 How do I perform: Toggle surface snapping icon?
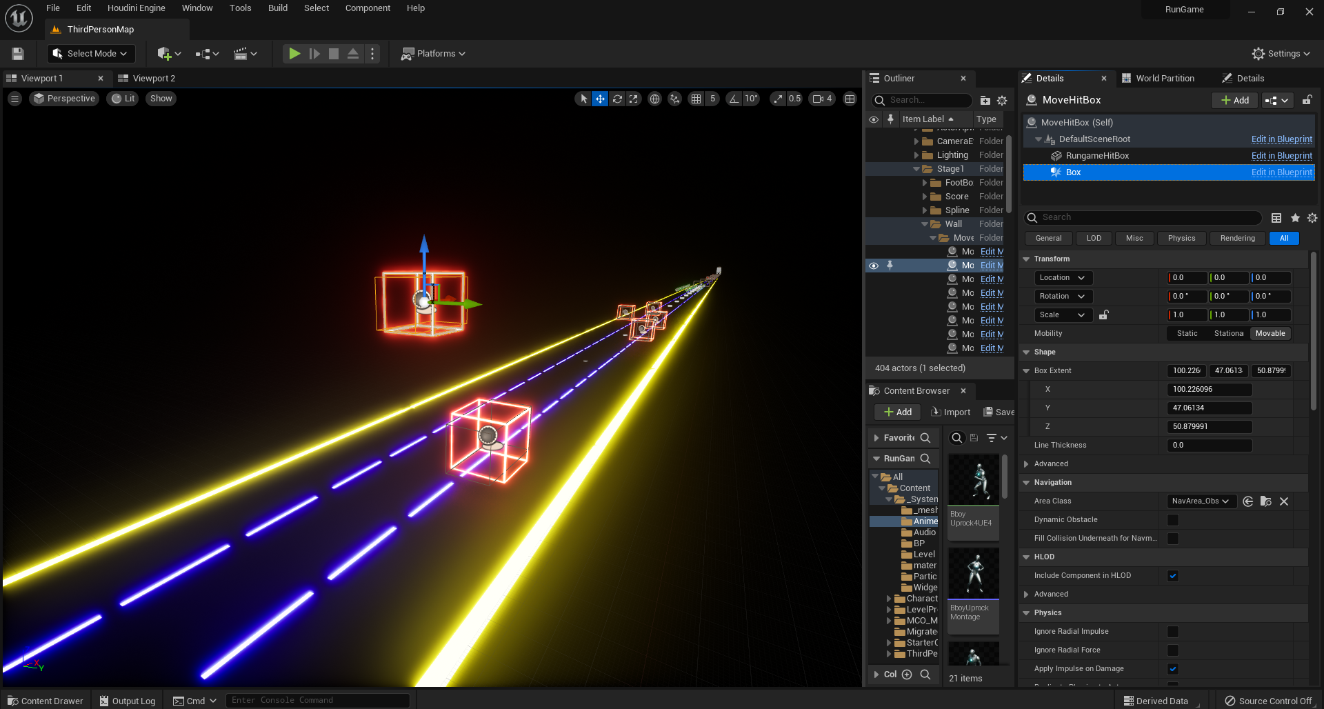pos(675,99)
